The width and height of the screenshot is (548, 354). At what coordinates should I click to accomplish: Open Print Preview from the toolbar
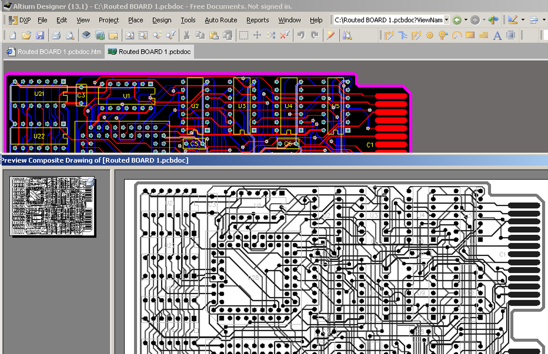pyautogui.click(x=69, y=35)
